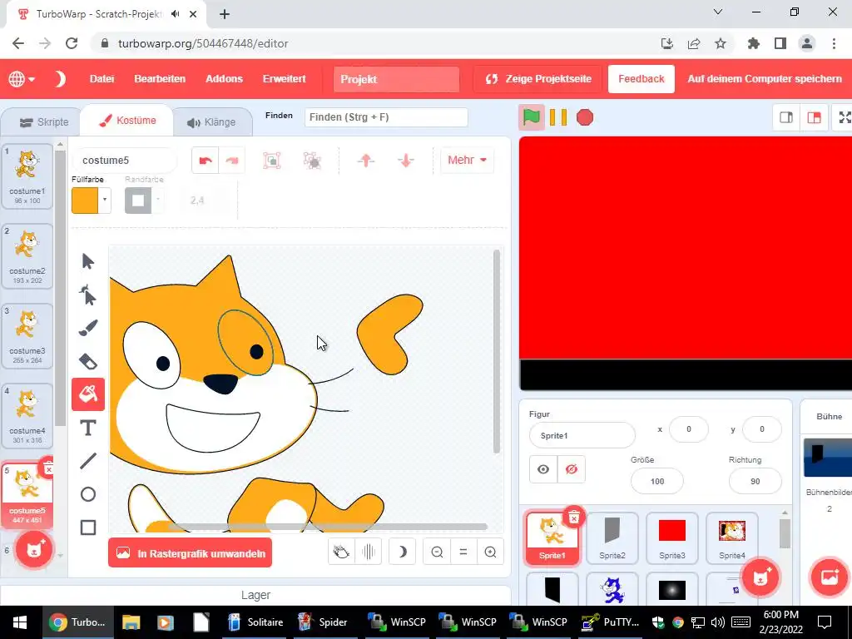Switch to the Klänge tab
Viewport: 852px width, 639px height.
tap(211, 122)
